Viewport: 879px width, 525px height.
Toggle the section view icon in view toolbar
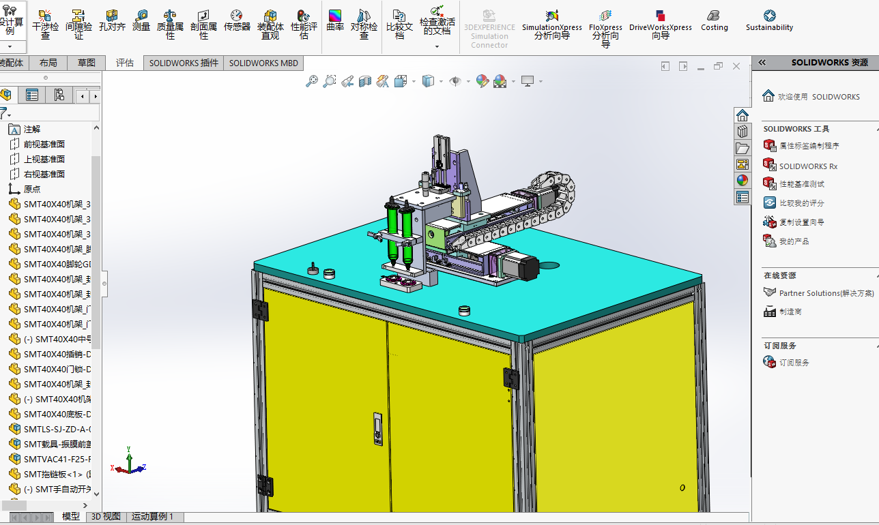[x=365, y=81]
